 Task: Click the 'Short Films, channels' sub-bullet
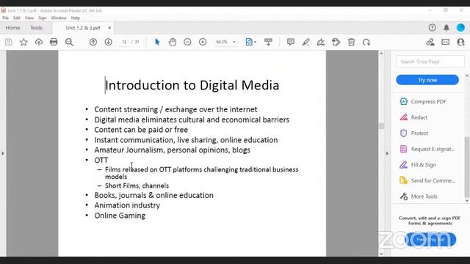click(137, 186)
